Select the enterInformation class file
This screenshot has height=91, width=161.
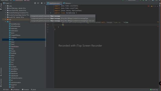tap(15, 83)
